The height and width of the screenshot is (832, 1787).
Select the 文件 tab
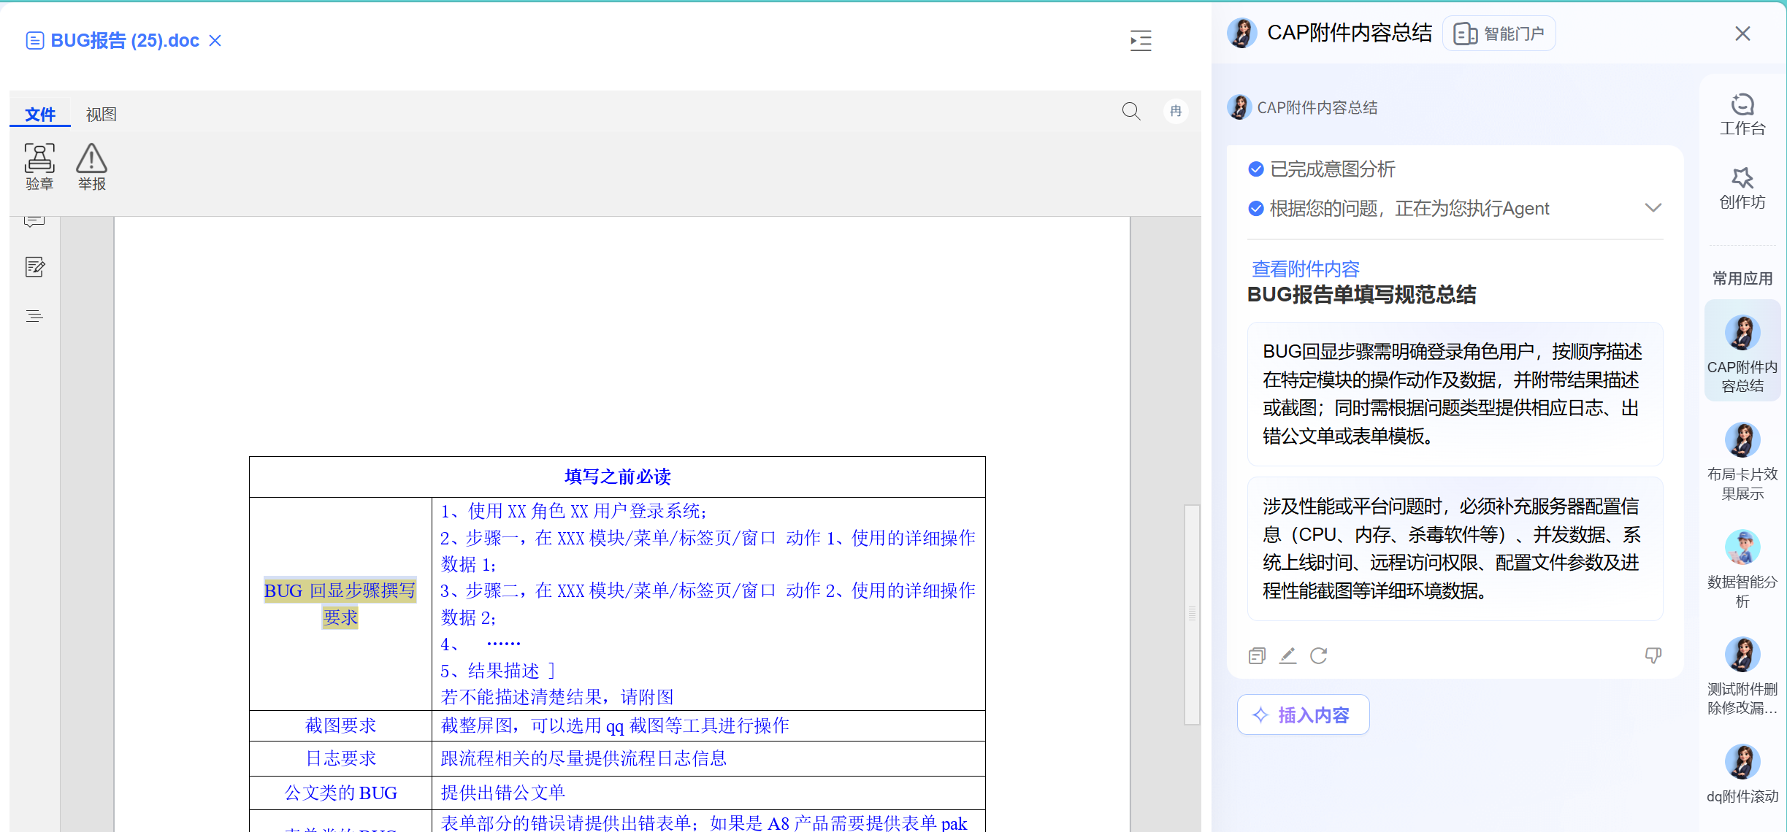coord(40,115)
